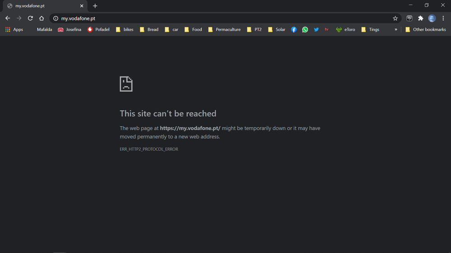Open Other bookmarks folder

[425, 30]
